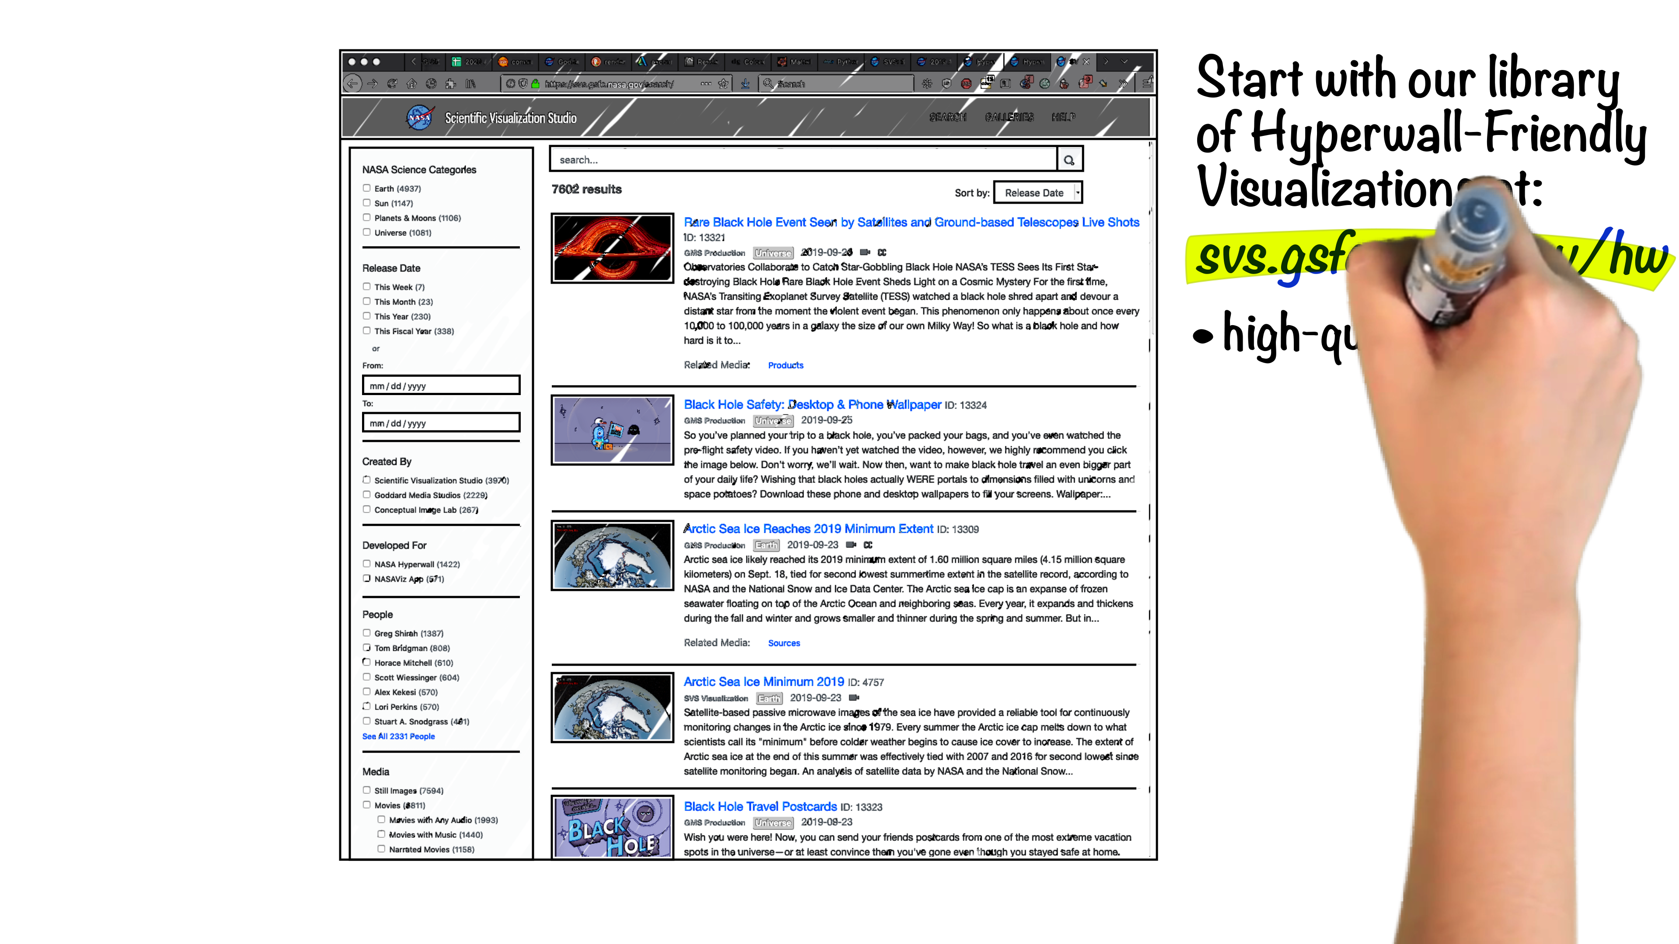Check NASA Hyperwall (1422) filter
The image size is (1679, 944).
(x=366, y=563)
